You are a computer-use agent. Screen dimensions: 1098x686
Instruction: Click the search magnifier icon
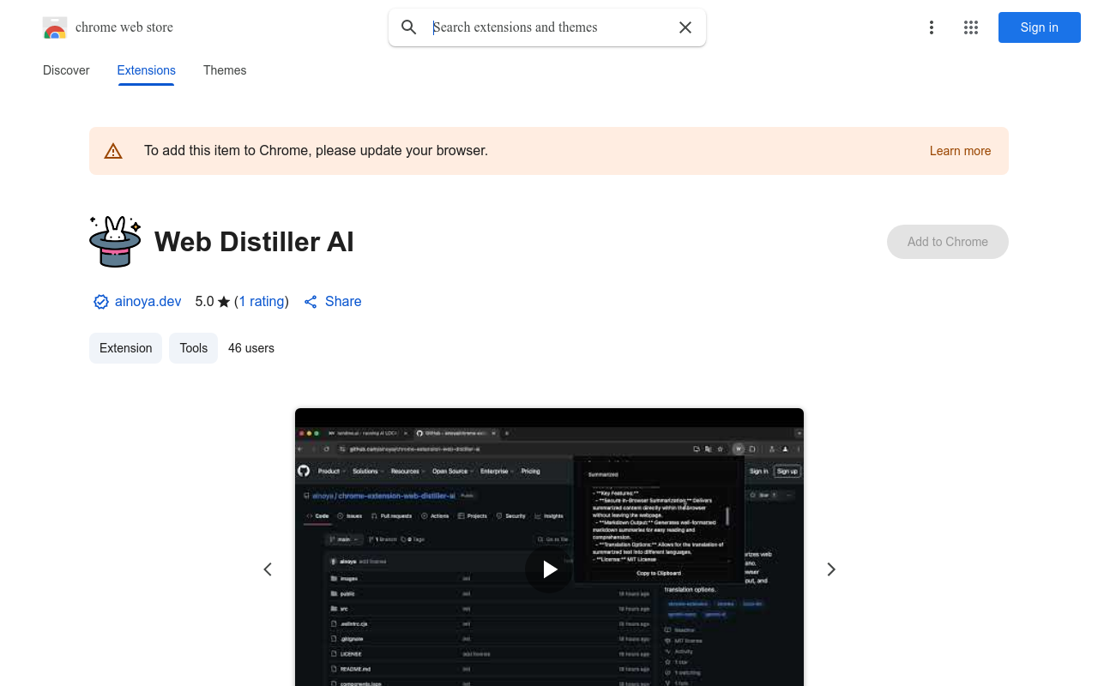click(x=409, y=27)
